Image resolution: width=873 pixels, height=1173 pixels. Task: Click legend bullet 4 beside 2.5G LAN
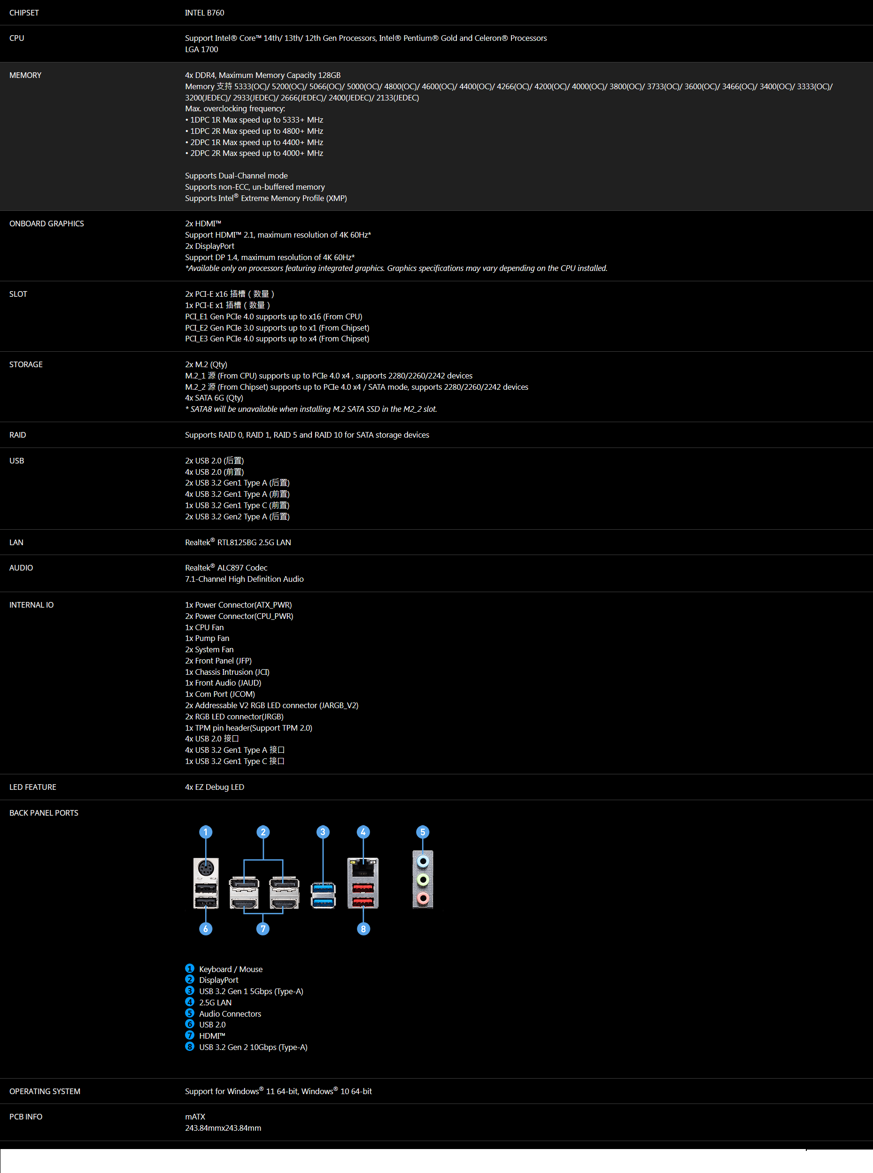click(190, 1002)
